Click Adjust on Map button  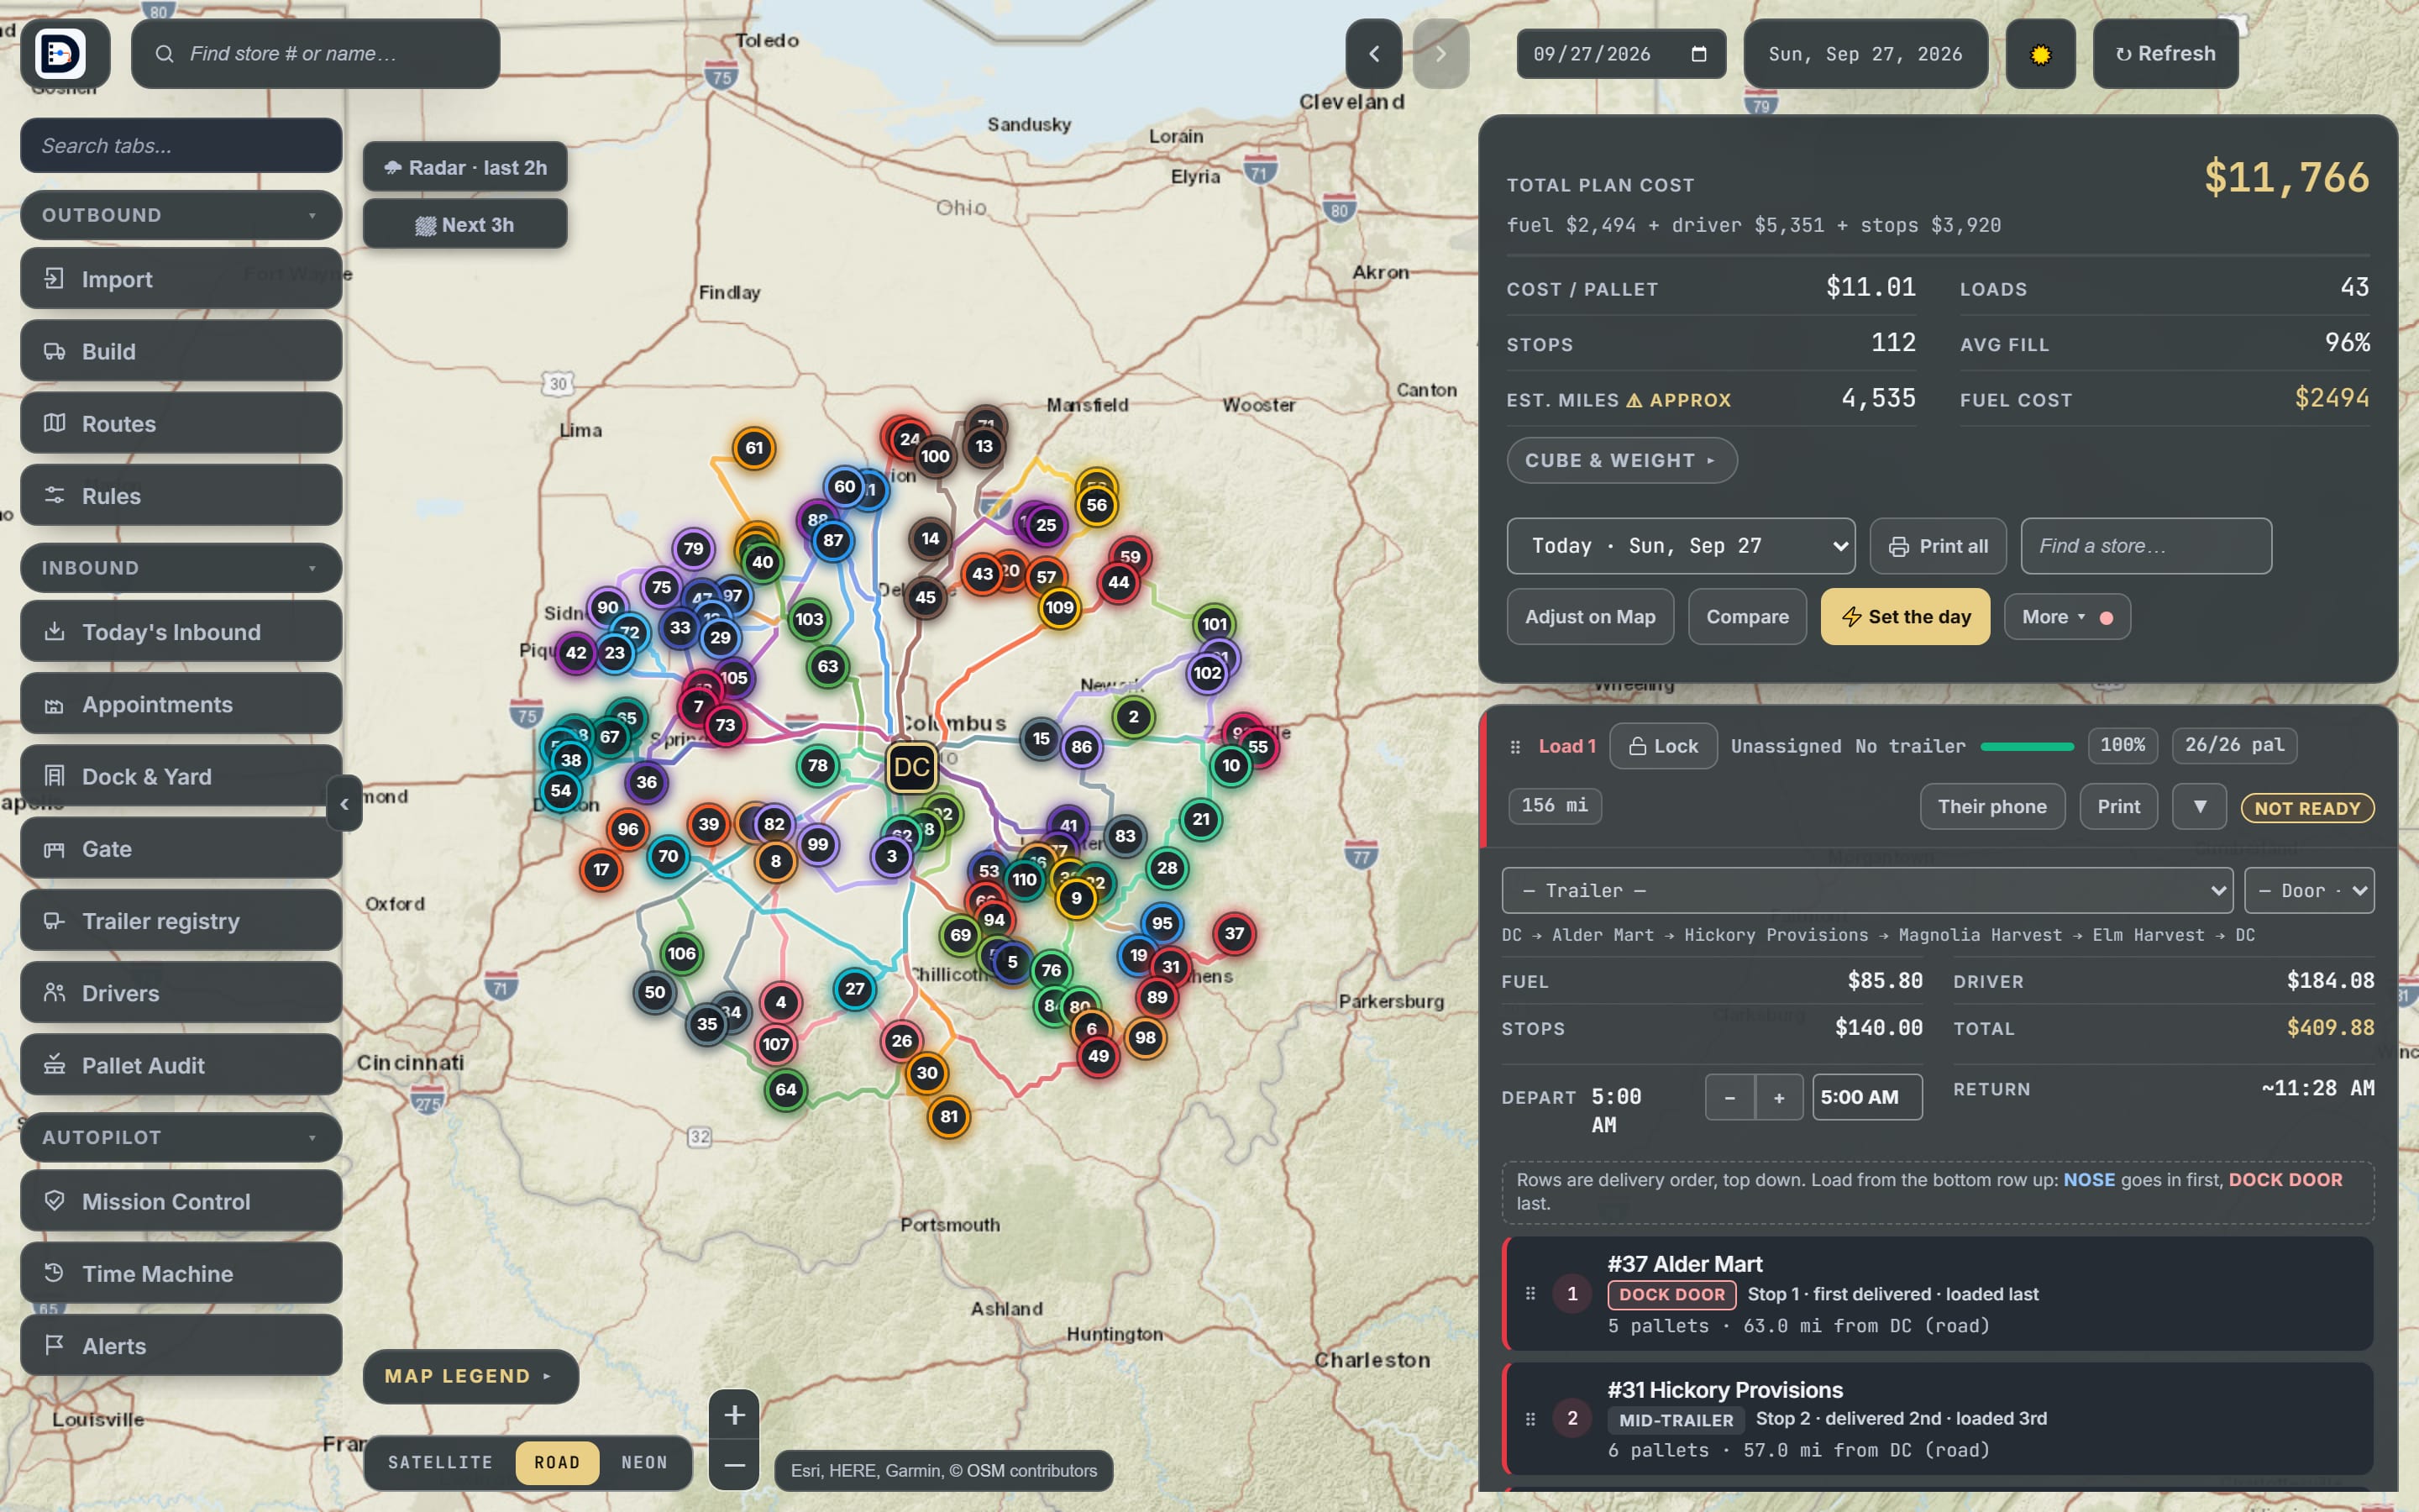[x=1590, y=617]
